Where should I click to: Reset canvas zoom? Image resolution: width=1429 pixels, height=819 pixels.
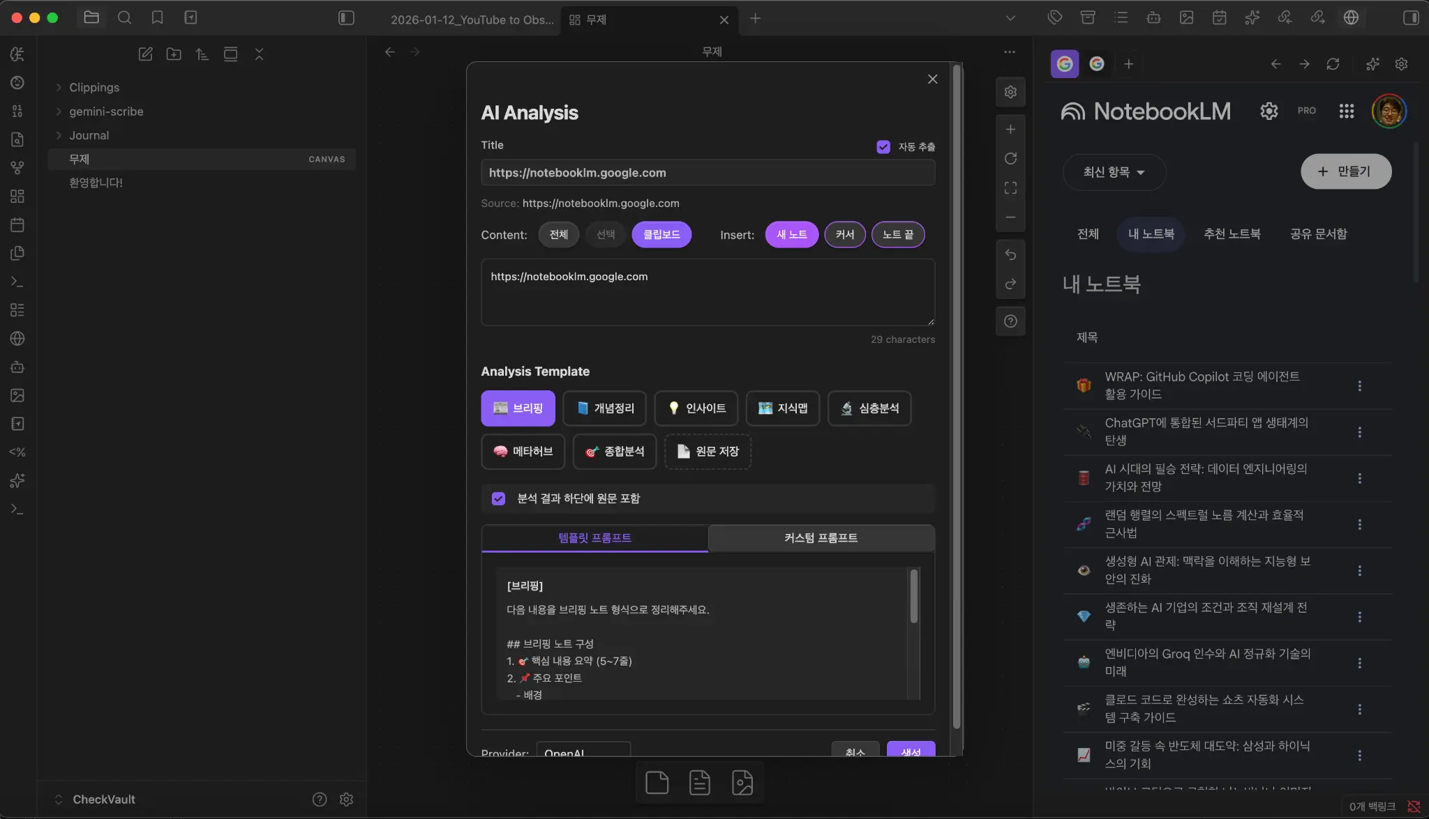click(1010, 159)
